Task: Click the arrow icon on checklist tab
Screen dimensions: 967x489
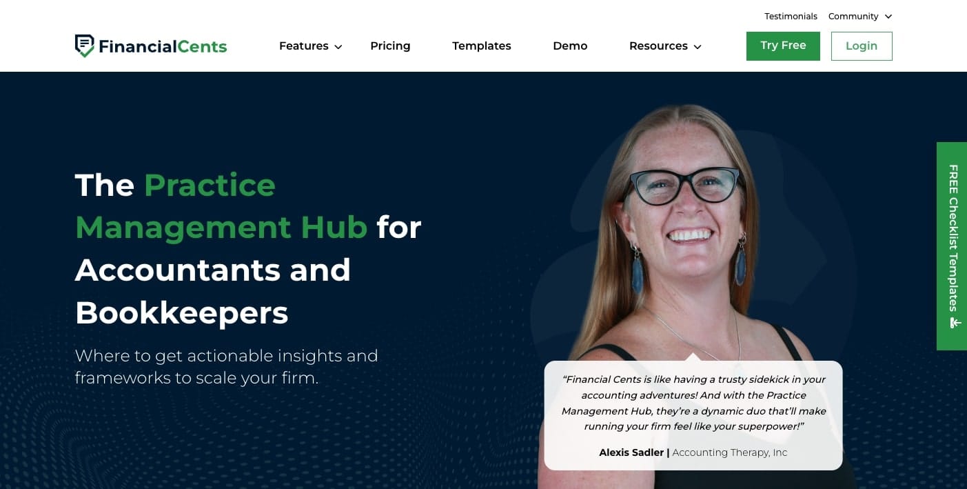Action: pyautogui.click(x=955, y=323)
